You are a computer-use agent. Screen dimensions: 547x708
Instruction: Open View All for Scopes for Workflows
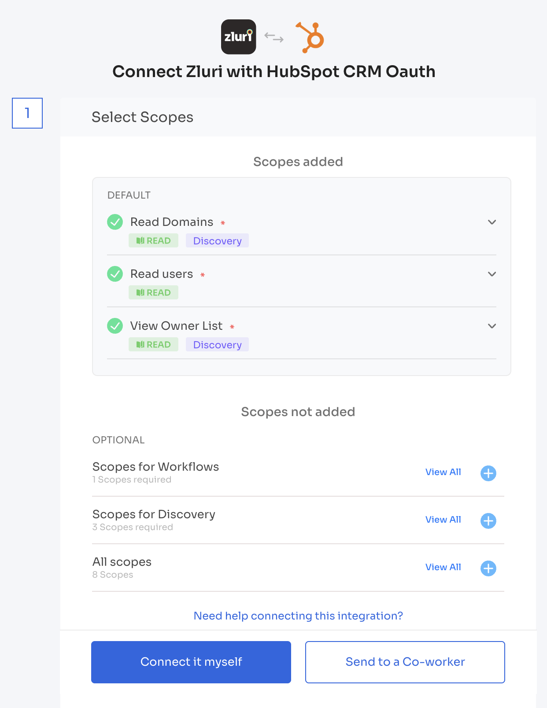[x=443, y=472]
